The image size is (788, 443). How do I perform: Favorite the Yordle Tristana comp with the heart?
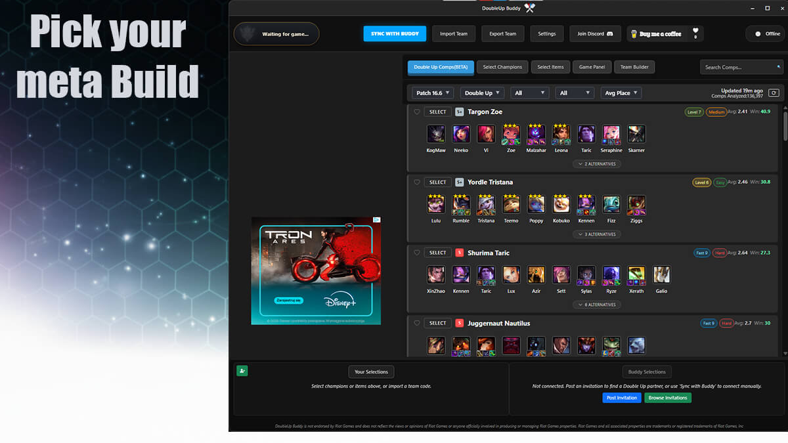(x=416, y=182)
